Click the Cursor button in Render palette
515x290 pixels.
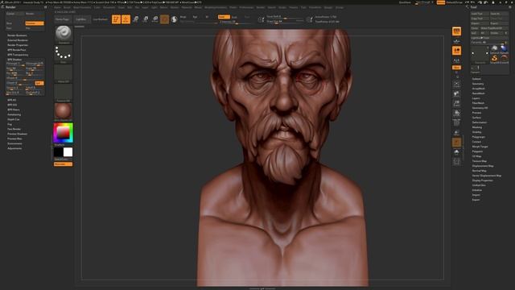[x=15, y=14]
